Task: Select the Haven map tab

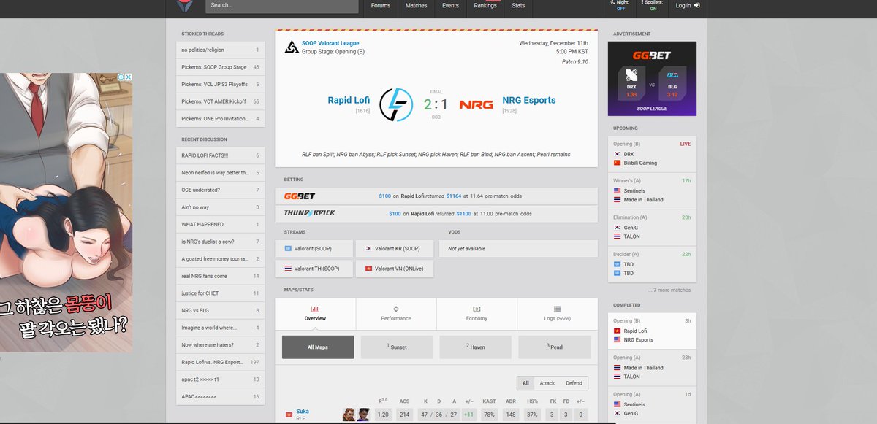Action: point(476,347)
